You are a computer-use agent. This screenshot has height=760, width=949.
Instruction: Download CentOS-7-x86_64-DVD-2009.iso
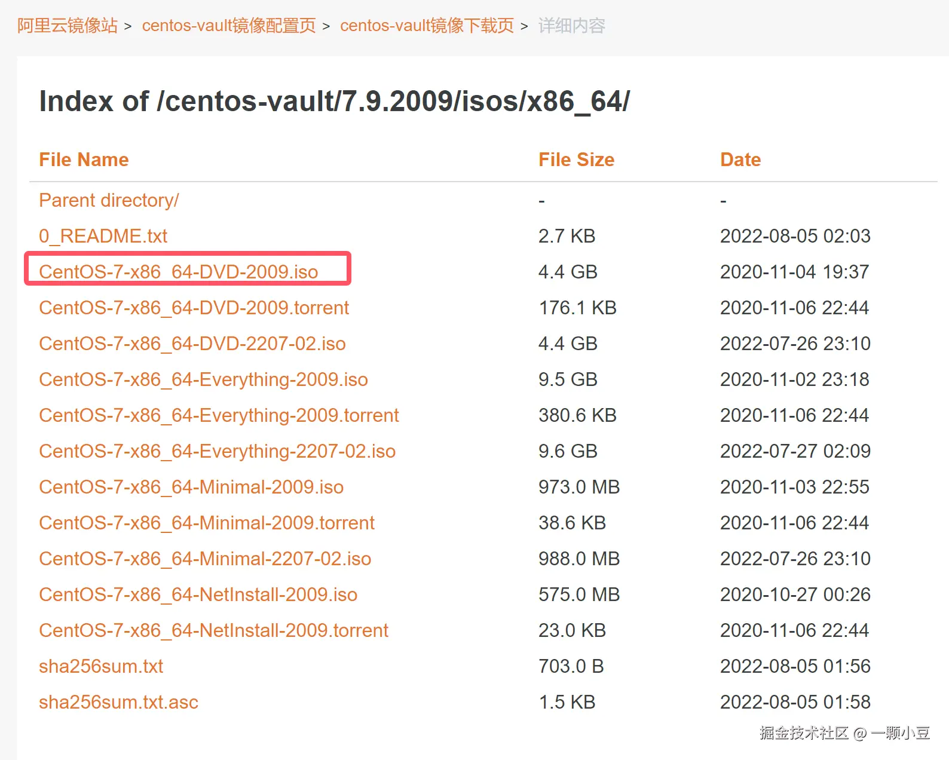tap(178, 272)
